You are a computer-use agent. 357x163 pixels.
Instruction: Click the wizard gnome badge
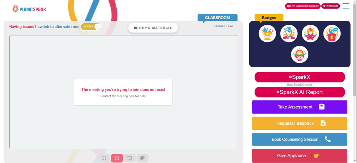pyautogui.click(x=310, y=34)
